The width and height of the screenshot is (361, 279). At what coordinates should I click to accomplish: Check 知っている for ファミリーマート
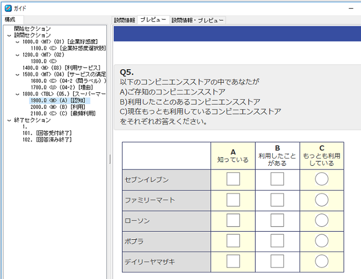point(233,200)
